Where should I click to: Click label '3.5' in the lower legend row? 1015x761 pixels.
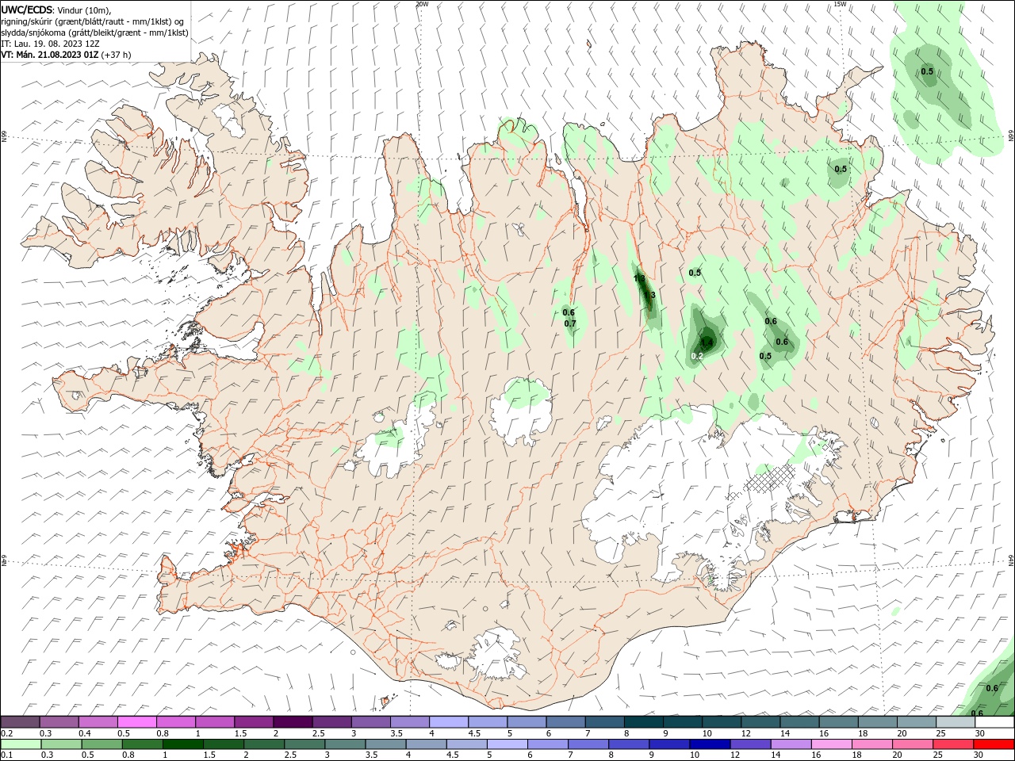370,755
